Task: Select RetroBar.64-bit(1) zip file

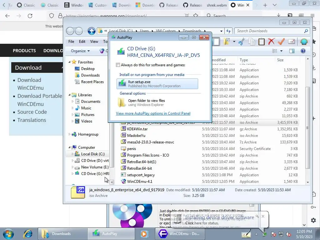Action: (142, 162)
